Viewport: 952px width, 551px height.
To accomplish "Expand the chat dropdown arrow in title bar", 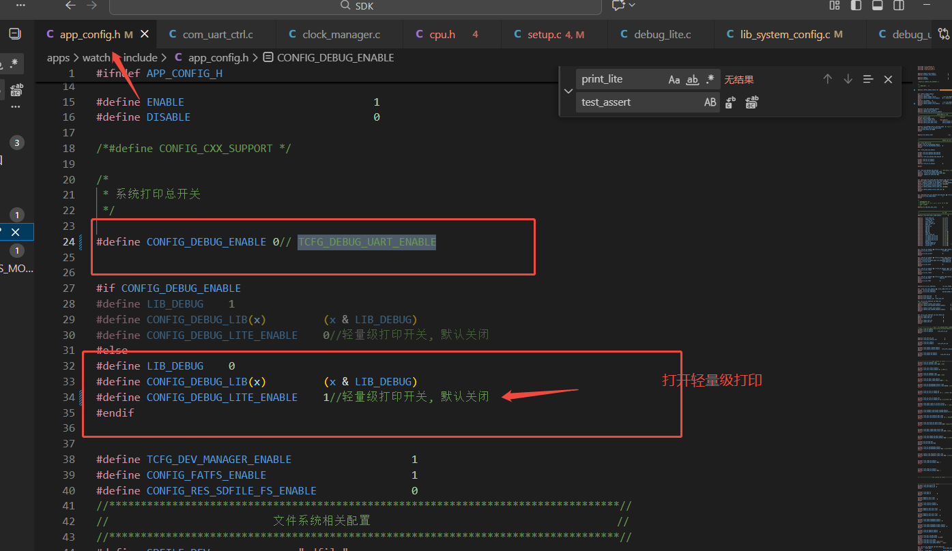I will tap(632, 5).
